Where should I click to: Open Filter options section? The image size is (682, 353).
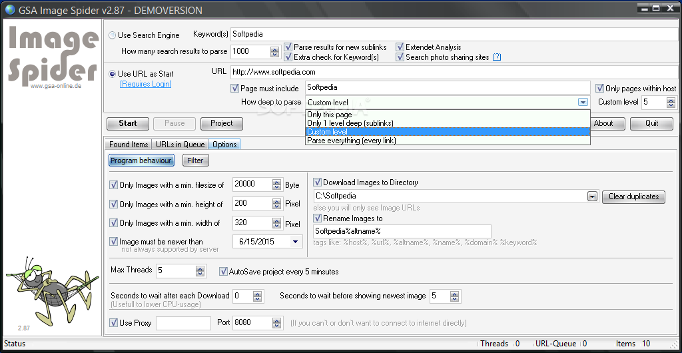coord(195,161)
